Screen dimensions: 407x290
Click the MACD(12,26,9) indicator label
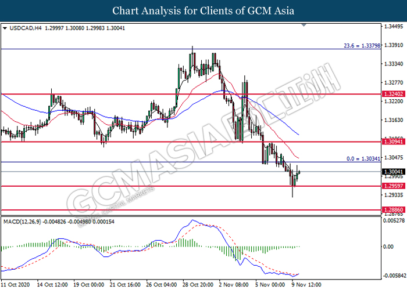22,222
